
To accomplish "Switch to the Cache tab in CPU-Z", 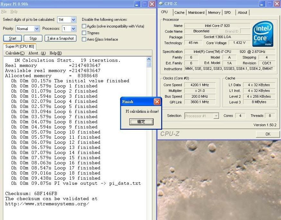I will tap(180, 12).
